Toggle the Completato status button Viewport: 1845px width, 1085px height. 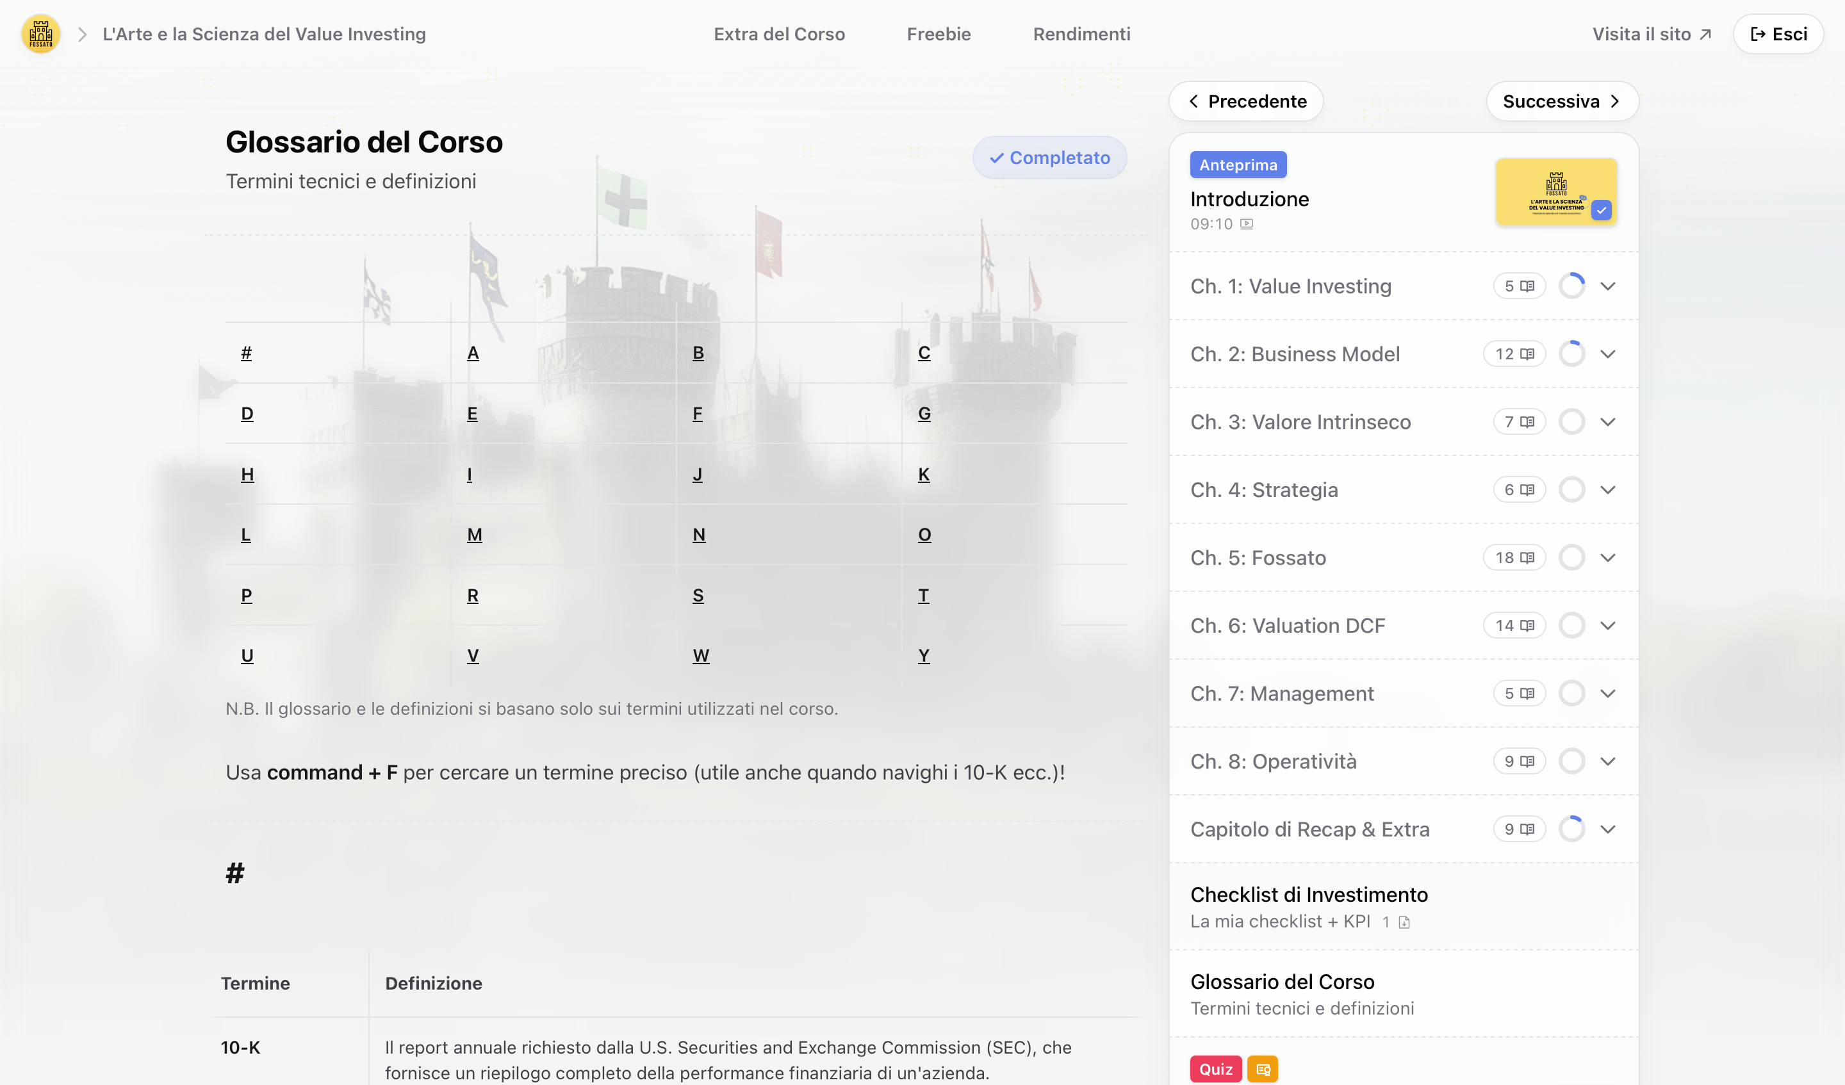(x=1049, y=158)
